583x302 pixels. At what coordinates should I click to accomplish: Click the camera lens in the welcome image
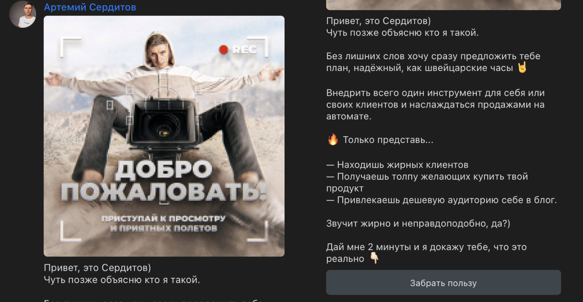(x=164, y=127)
